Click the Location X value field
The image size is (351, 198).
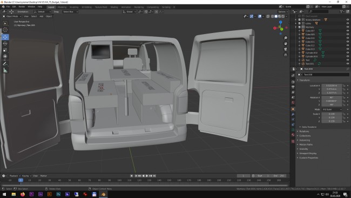[332, 85]
